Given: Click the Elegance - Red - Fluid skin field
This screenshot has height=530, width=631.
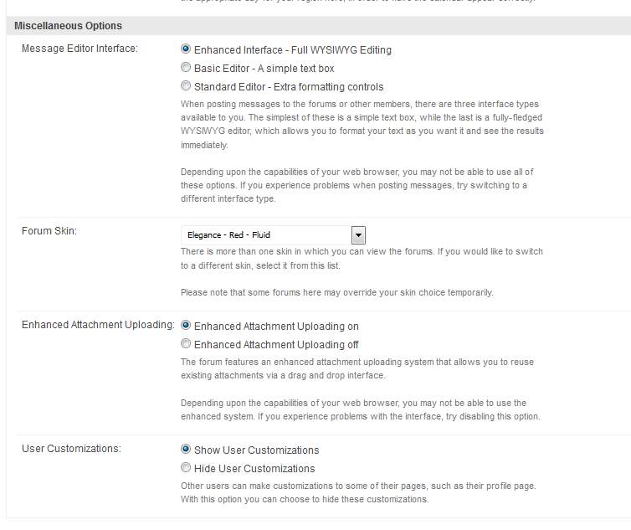Looking at the screenshot, I should (x=265, y=234).
